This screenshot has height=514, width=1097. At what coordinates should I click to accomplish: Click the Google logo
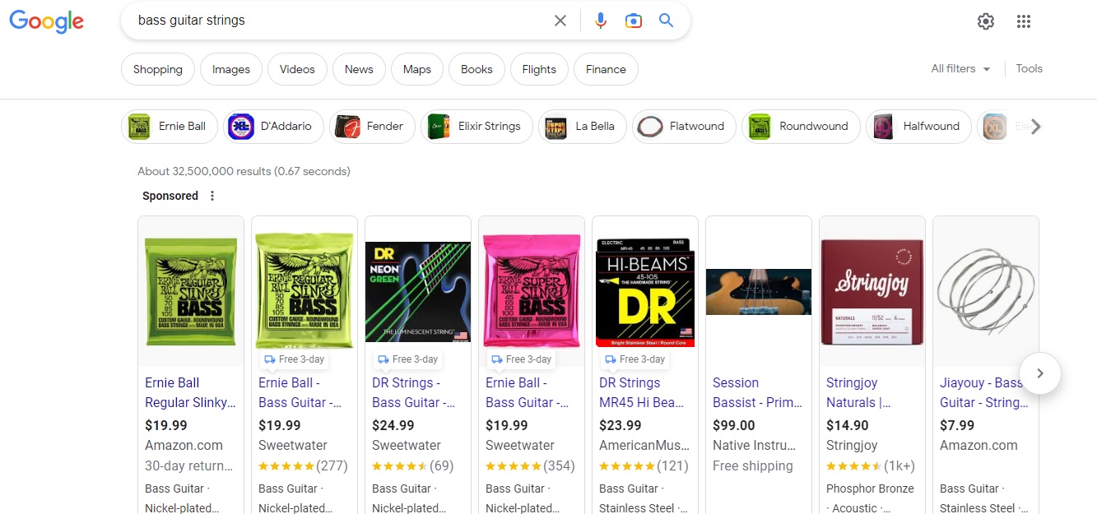[46, 21]
